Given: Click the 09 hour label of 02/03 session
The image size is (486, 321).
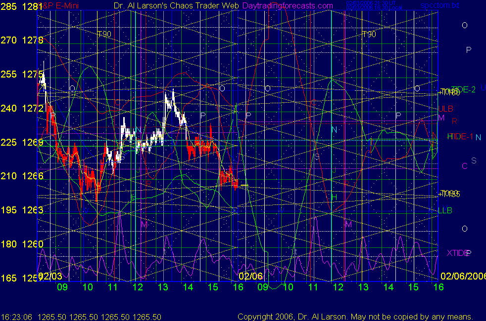Looking at the screenshot, I should click(62, 287).
